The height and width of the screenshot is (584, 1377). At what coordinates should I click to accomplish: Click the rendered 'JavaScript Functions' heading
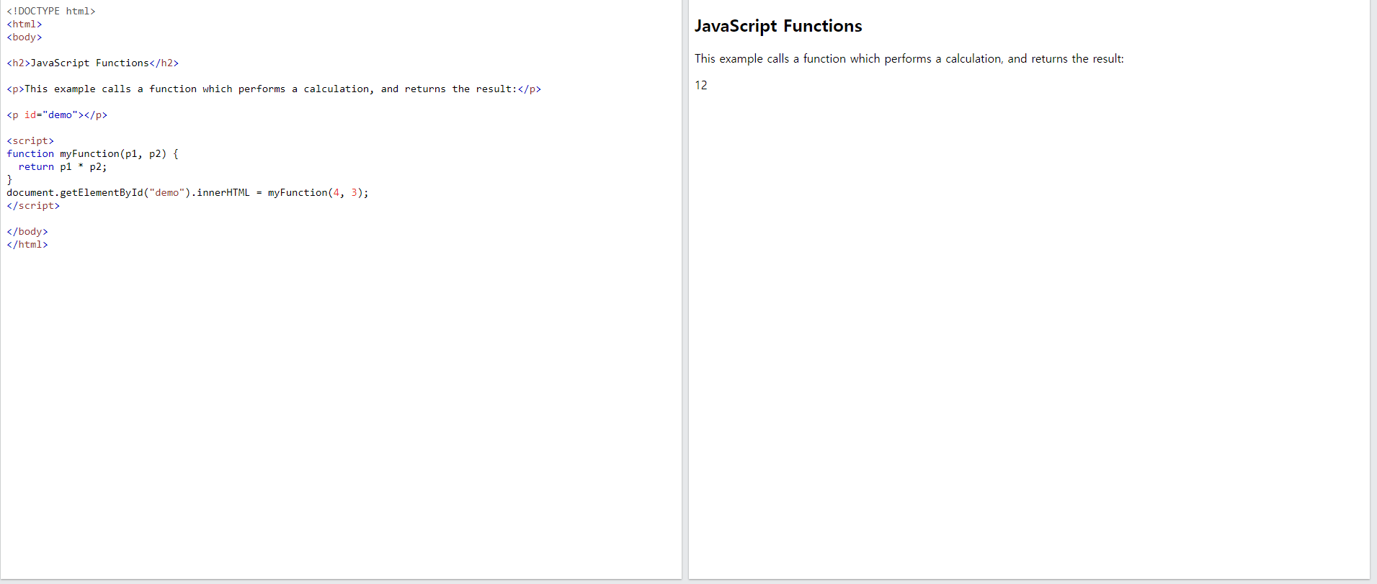(778, 26)
